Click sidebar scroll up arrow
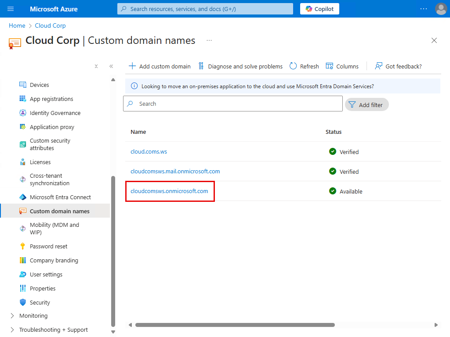The height and width of the screenshot is (337, 450). coord(113,80)
